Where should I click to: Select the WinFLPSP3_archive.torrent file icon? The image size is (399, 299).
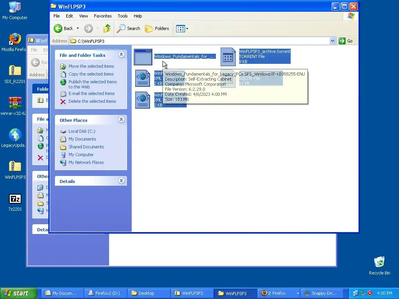(228, 57)
